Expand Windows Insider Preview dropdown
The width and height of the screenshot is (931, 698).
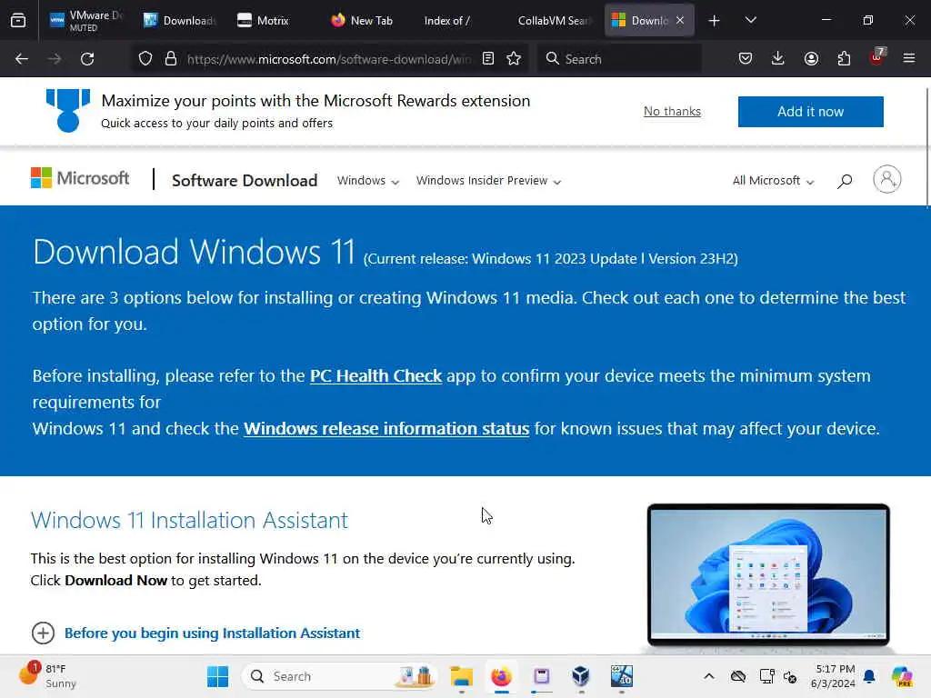point(488,181)
